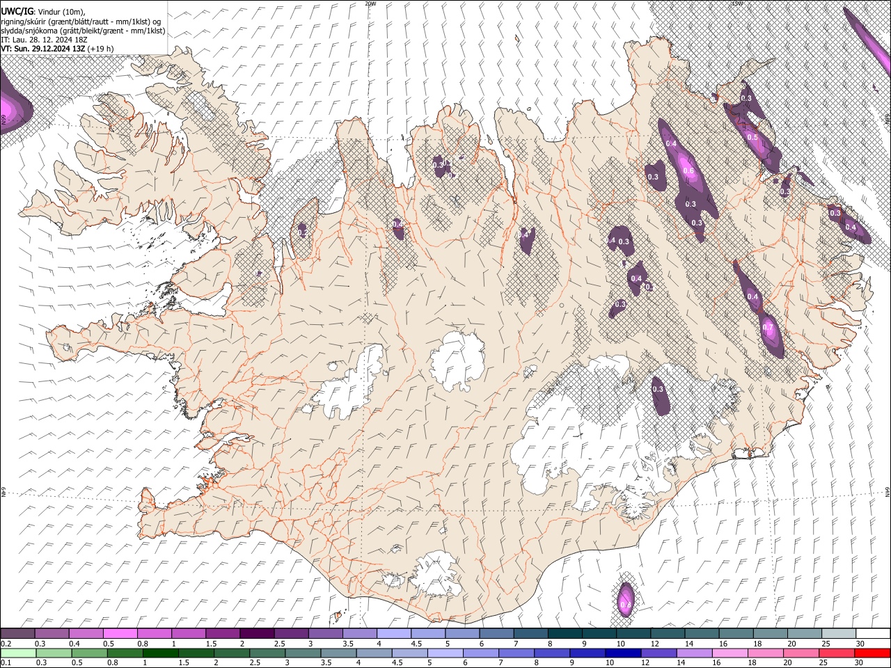Pick the dark purple upper swatch starting at 2

point(257,633)
